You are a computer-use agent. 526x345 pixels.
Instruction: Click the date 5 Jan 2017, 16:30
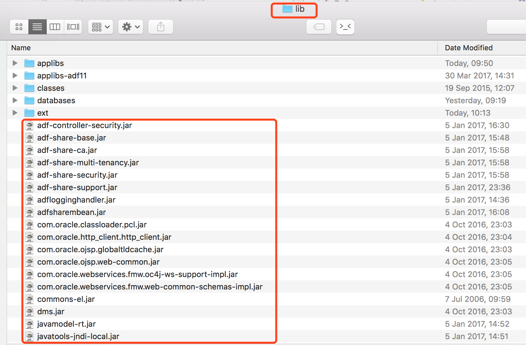point(477,125)
